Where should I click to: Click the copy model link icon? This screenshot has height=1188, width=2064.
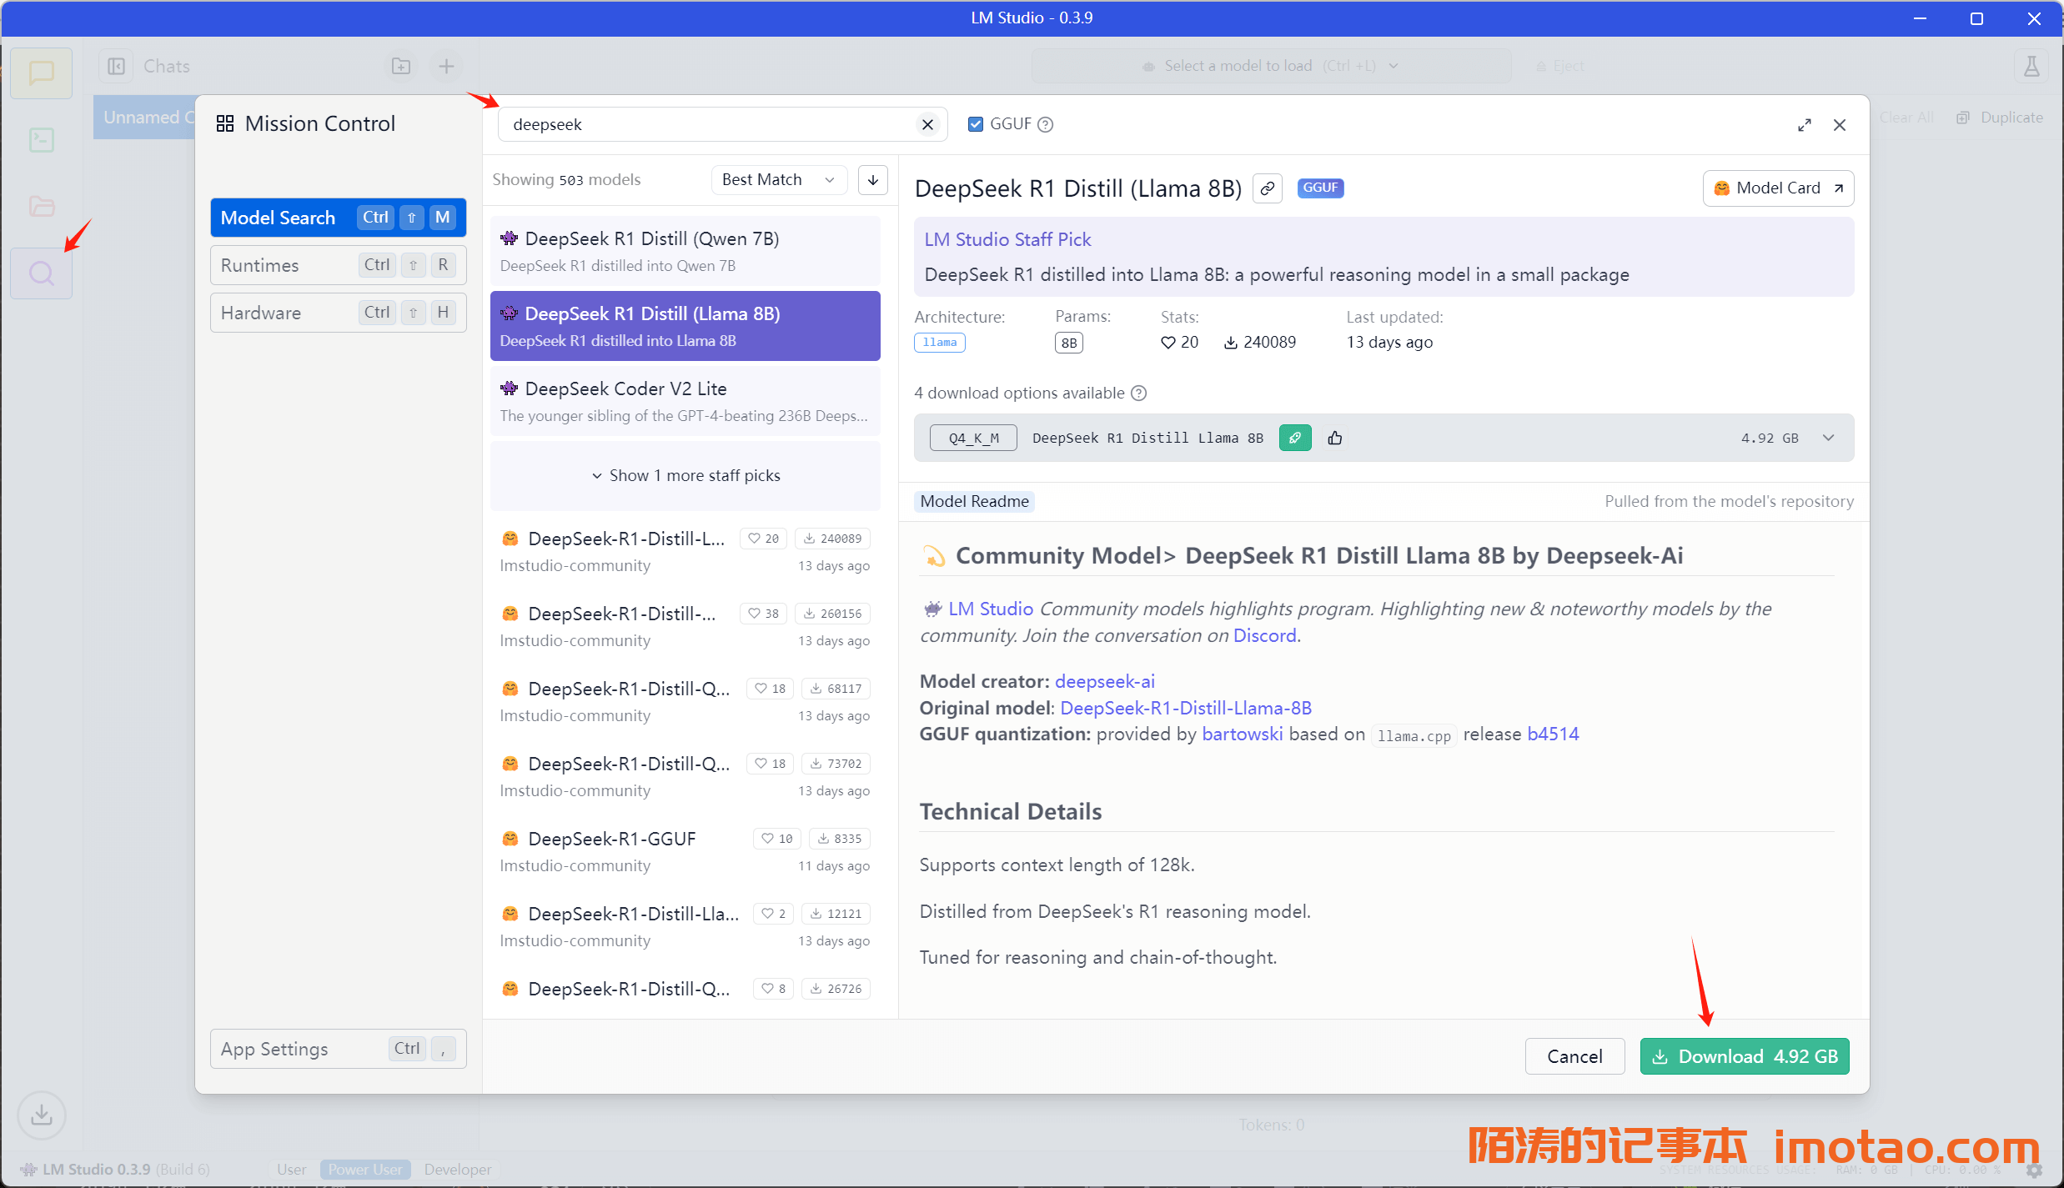1267,188
